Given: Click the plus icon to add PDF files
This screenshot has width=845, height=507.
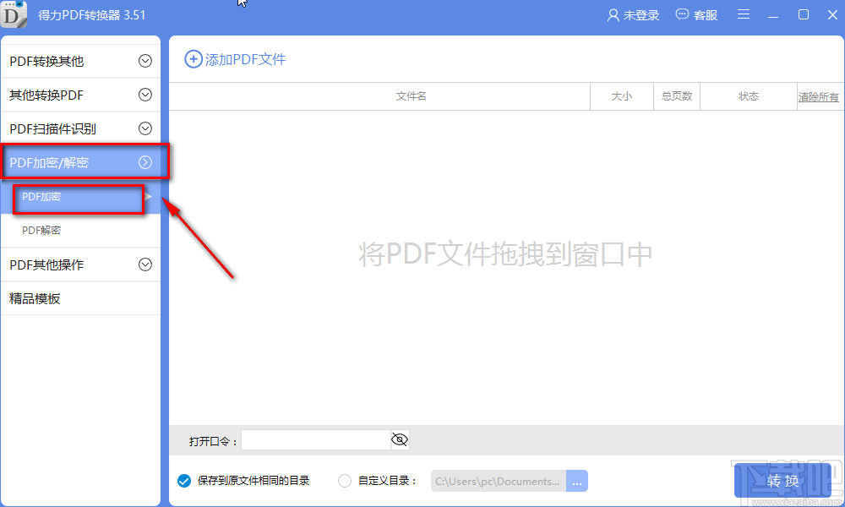Looking at the screenshot, I should point(194,59).
